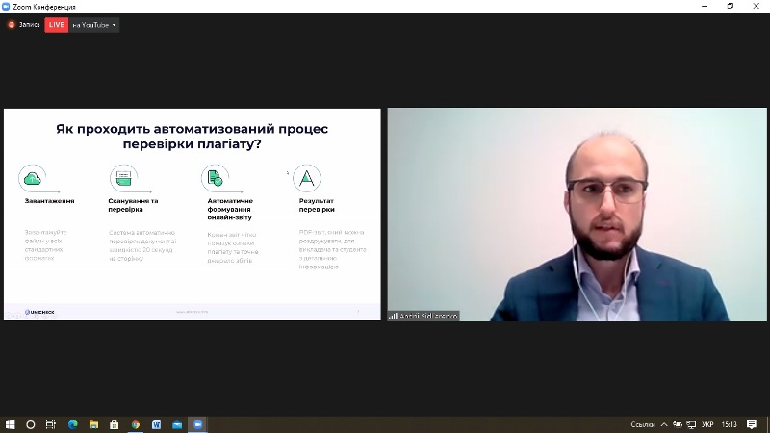
Task: Click the 'Автоматичне формування онлайн-звіту' heading
Action: click(x=230, y=209)
